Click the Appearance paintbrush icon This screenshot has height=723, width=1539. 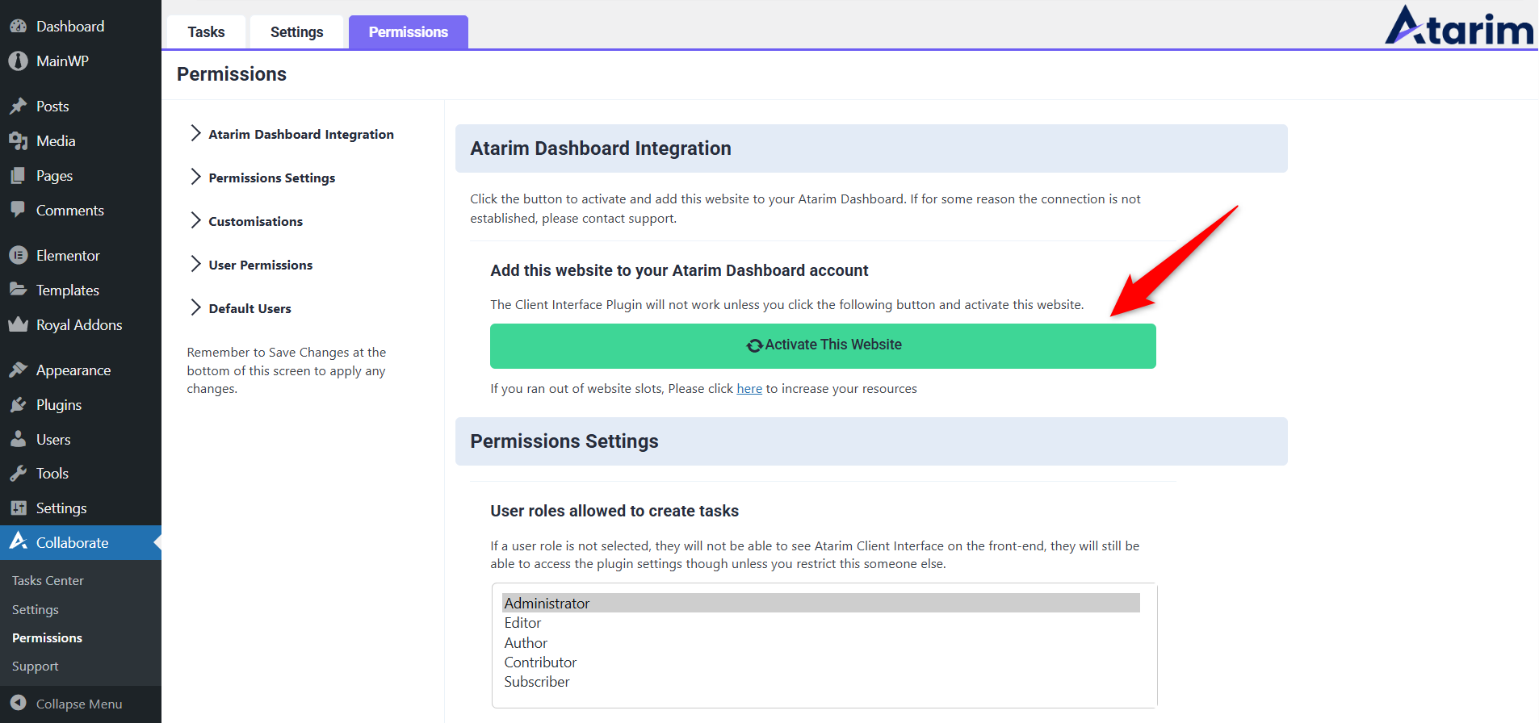tap(18, 370)
